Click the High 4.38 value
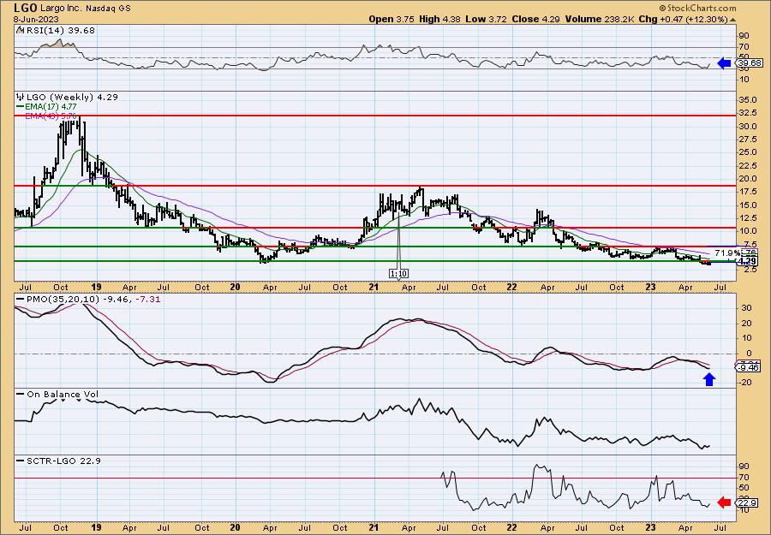The image size is (771, 535). pos(440,19)
